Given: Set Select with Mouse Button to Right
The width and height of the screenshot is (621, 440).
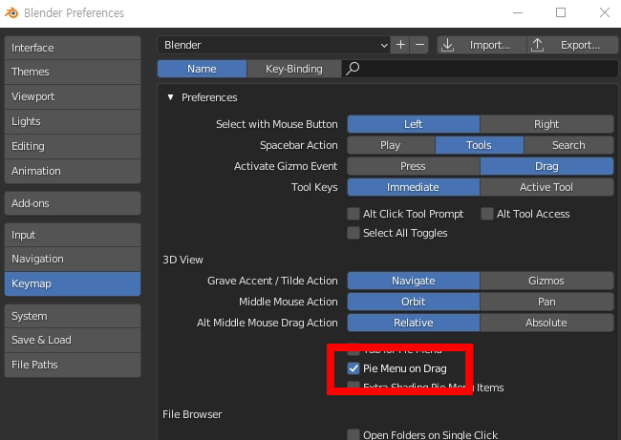Looking at the screenshot, I should click(x=546, y=124).
